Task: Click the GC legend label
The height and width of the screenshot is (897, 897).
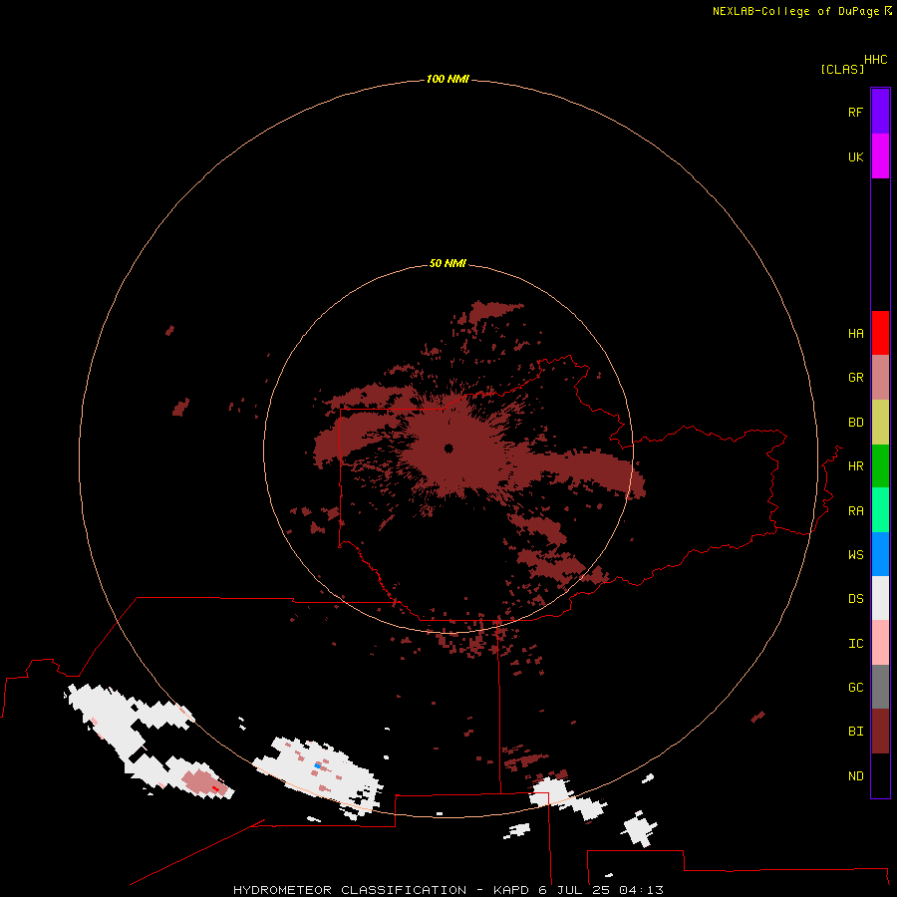Action: pyautogui.click(x=855, y=687)
